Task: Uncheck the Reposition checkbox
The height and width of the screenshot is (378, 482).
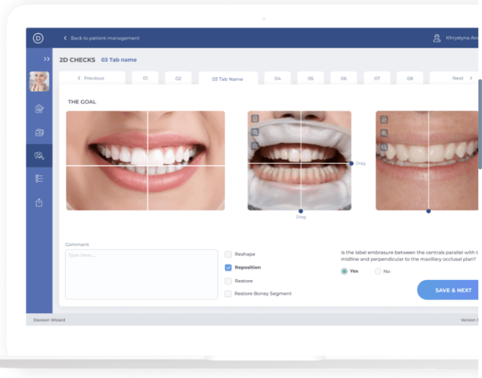Action: (x=228, y=267)
